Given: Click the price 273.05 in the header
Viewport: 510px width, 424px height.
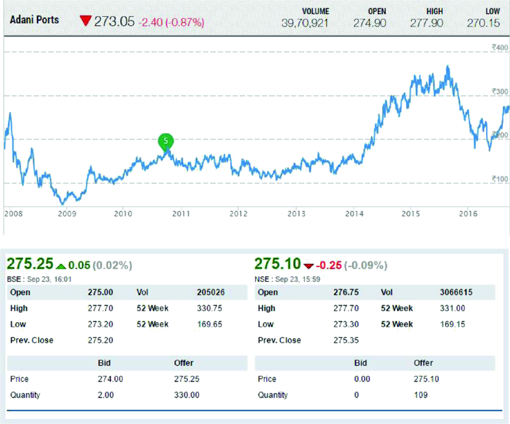Looking at the screenshot, I should (114, 22).
